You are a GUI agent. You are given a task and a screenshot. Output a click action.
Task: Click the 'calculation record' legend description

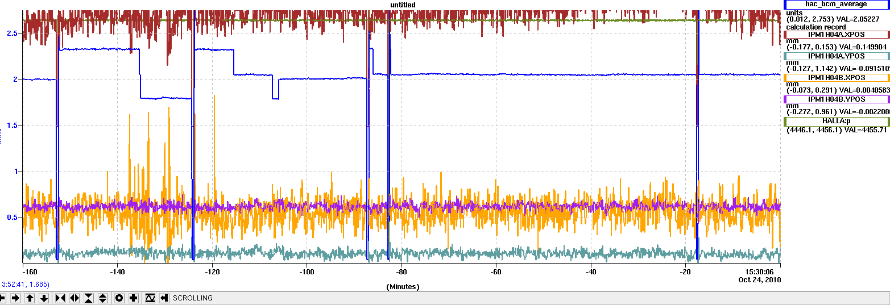tap(816, 27)
